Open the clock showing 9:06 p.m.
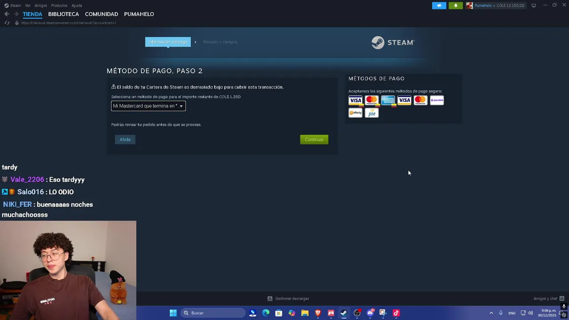 tap(547, 313)
